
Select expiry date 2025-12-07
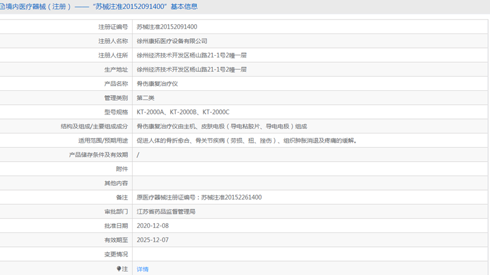(153, 240)
